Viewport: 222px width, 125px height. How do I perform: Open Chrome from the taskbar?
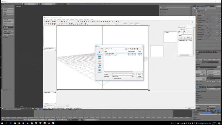point(19,123)
